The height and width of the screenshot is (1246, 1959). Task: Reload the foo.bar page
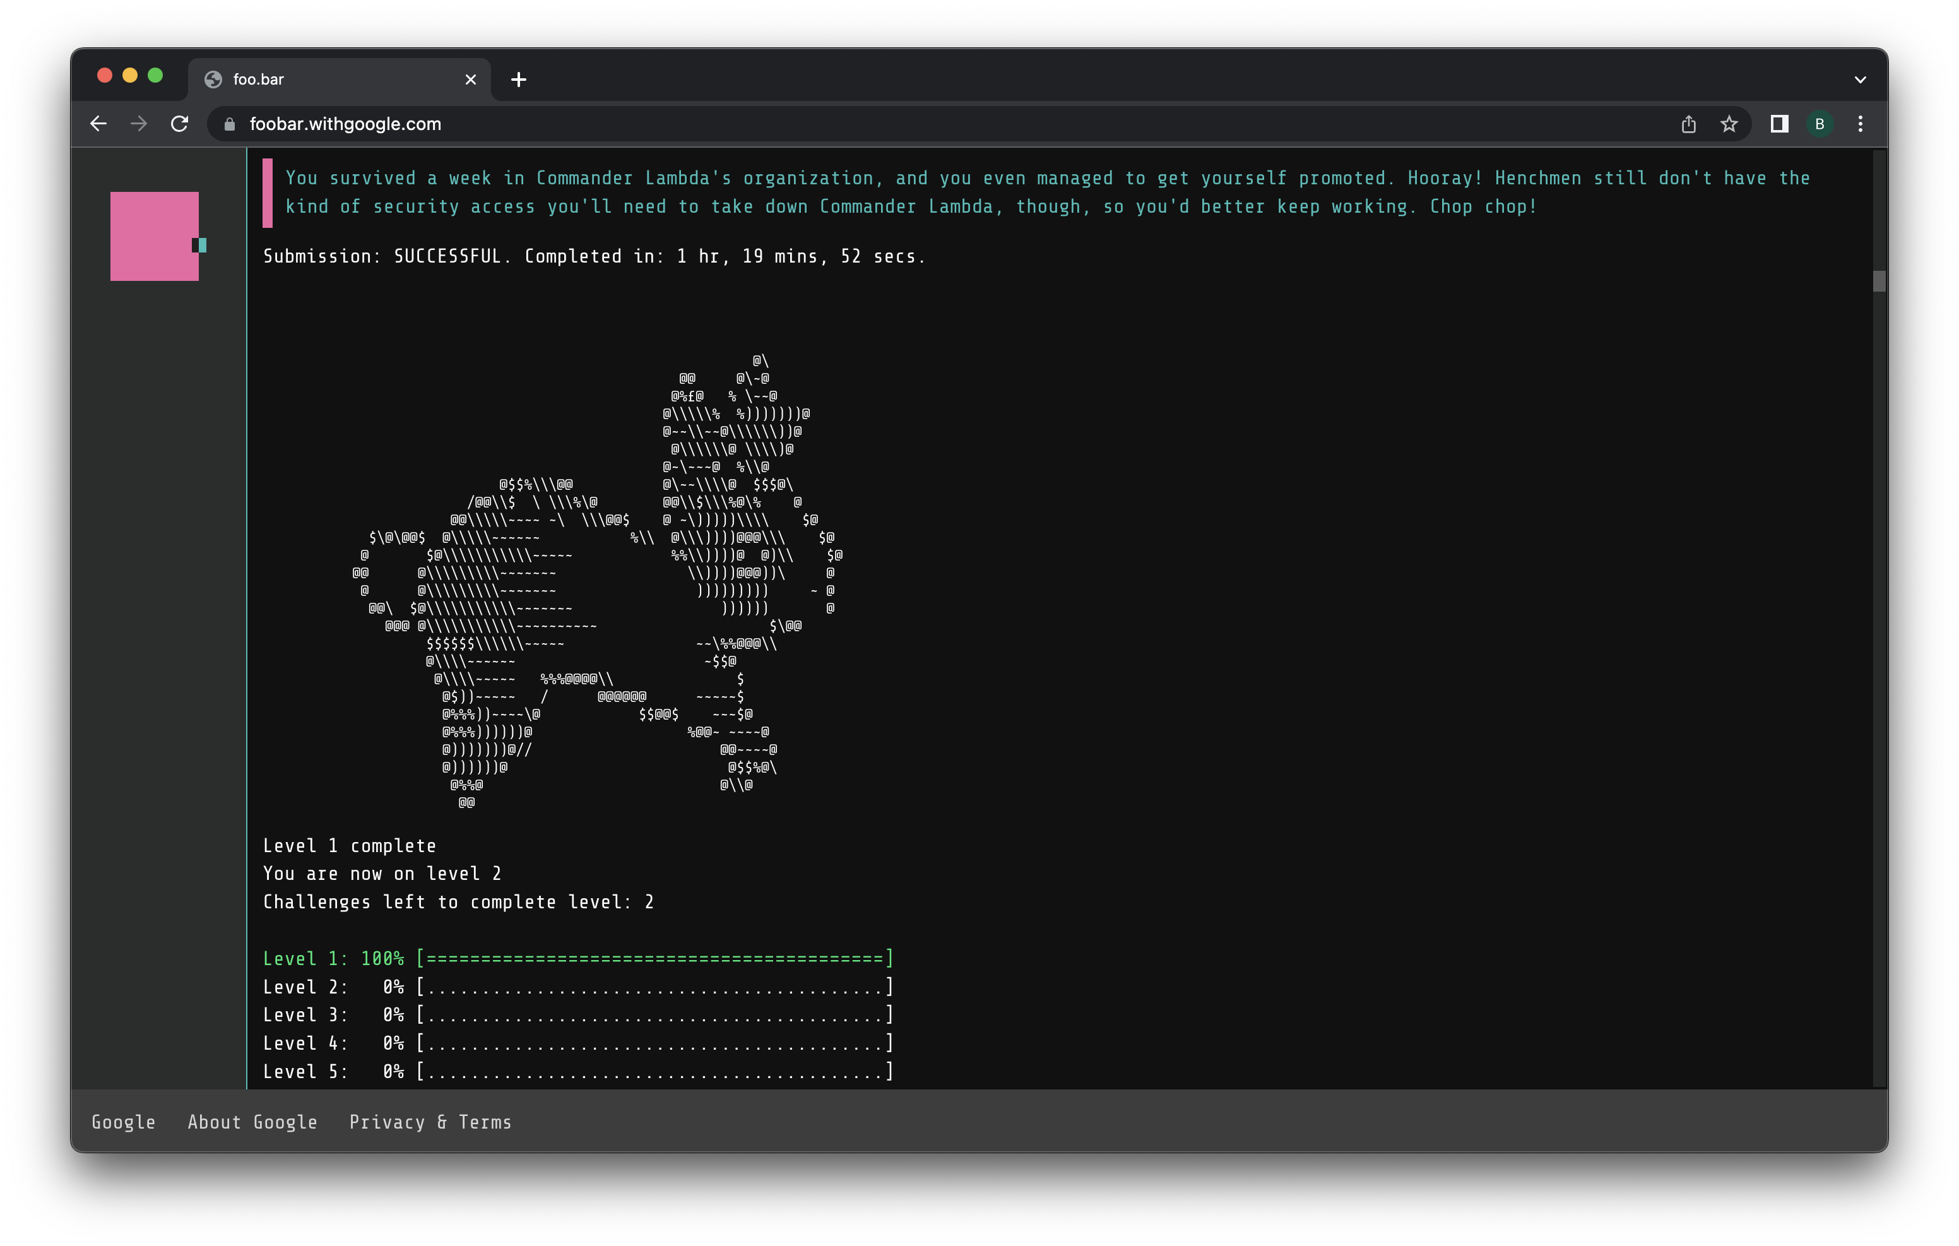(180, 124)
